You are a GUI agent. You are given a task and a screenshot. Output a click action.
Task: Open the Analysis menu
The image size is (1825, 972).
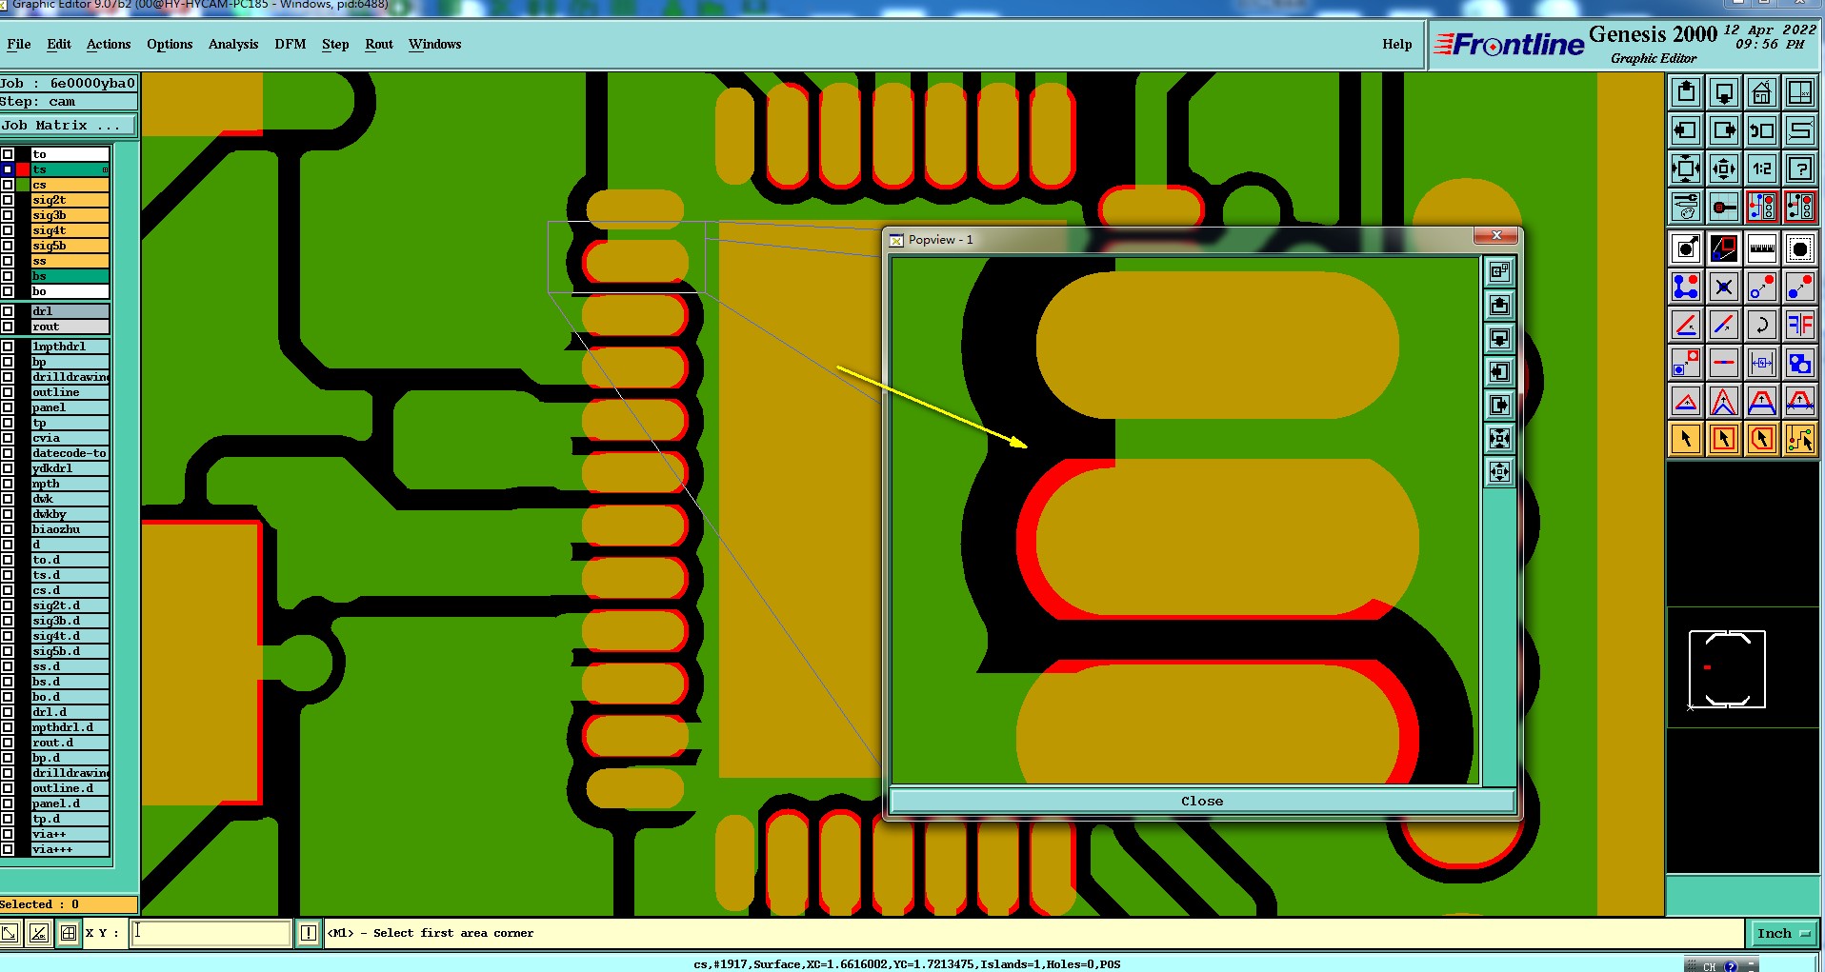point(233,44)
